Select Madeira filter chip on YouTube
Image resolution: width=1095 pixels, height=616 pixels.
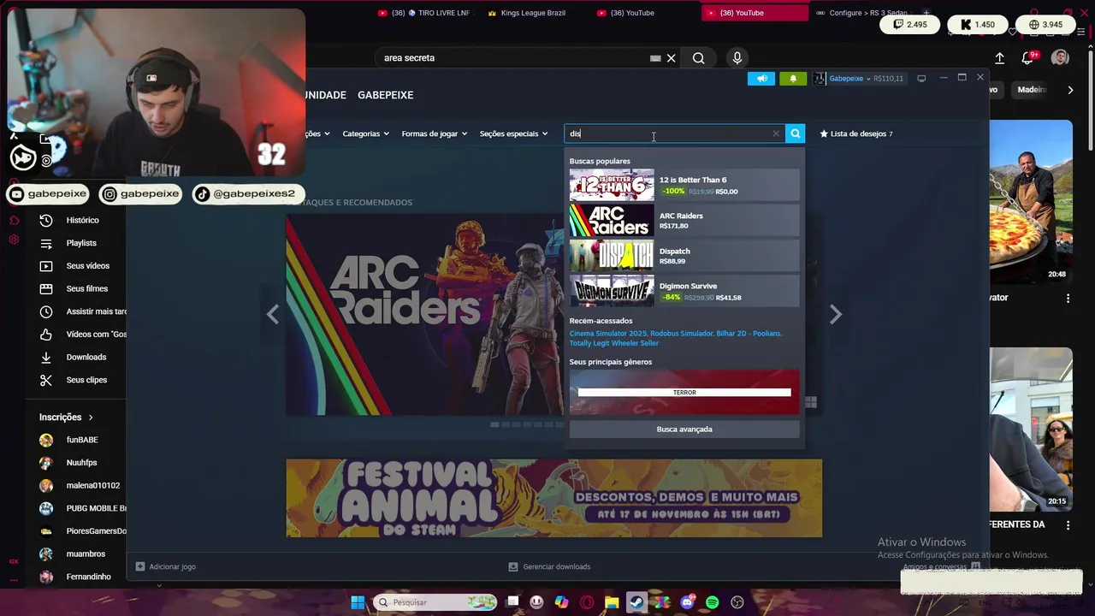coord(1032,90)
